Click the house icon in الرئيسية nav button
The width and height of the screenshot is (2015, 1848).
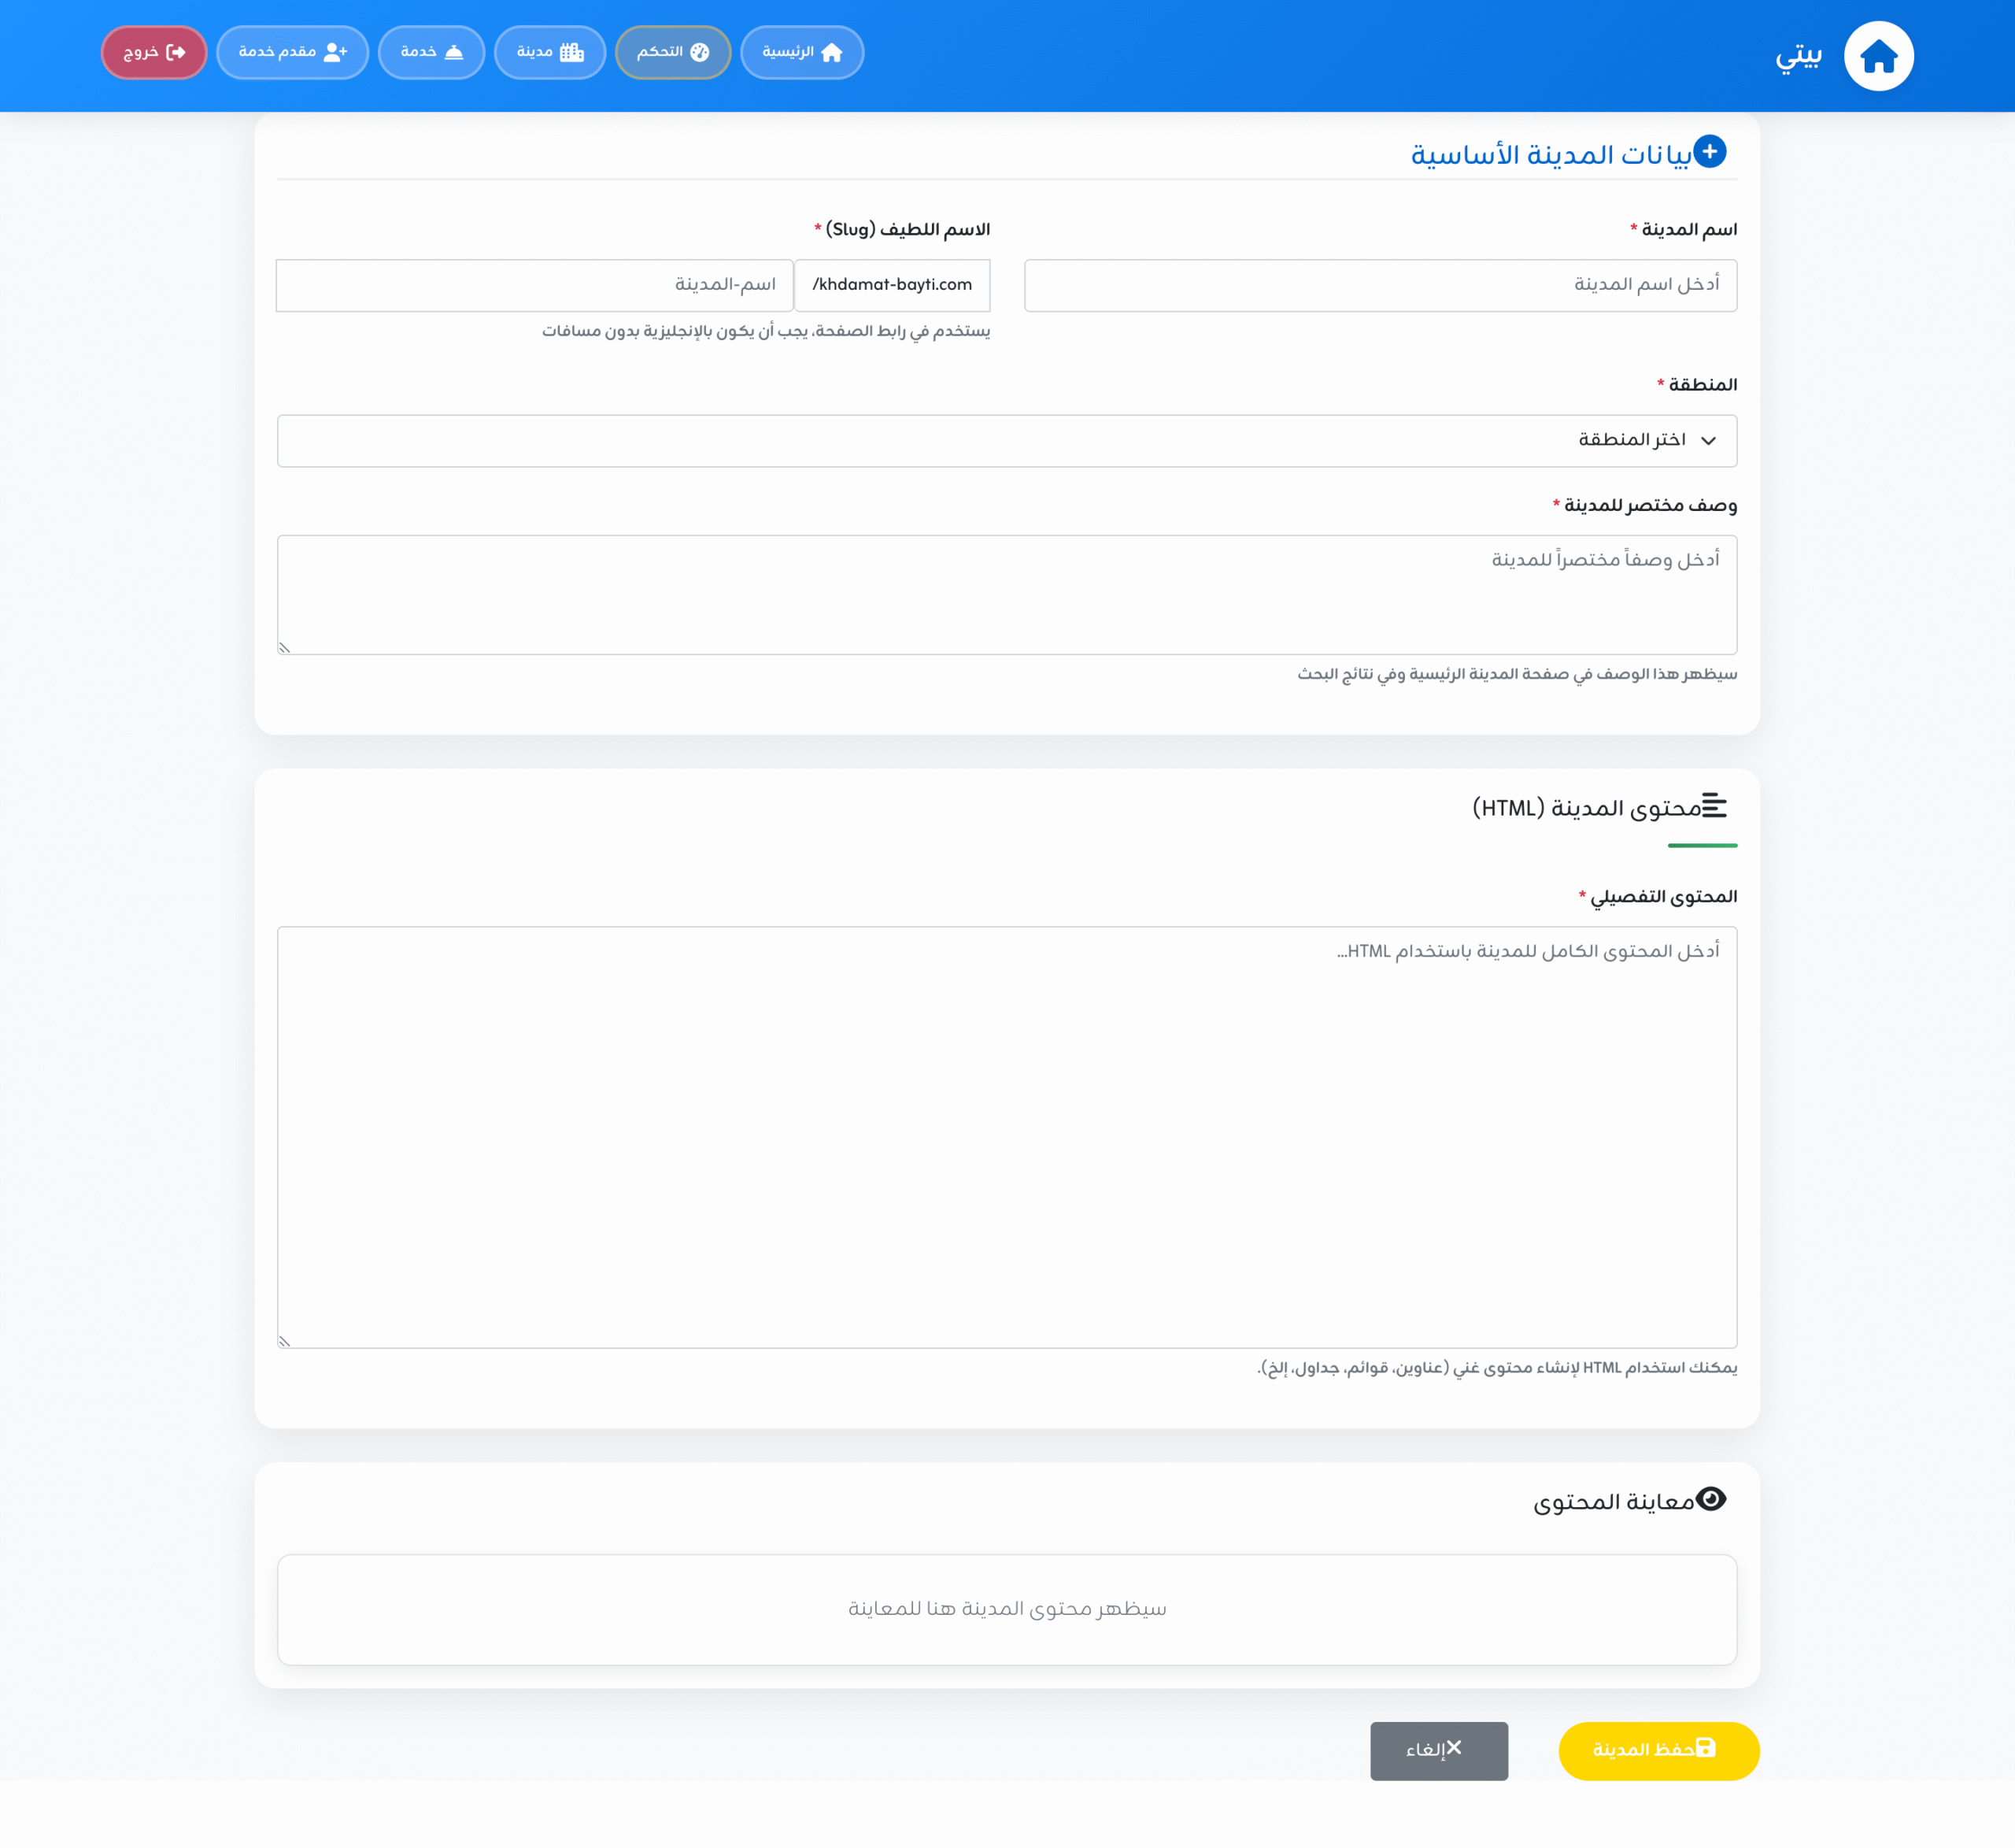point(832,52)
